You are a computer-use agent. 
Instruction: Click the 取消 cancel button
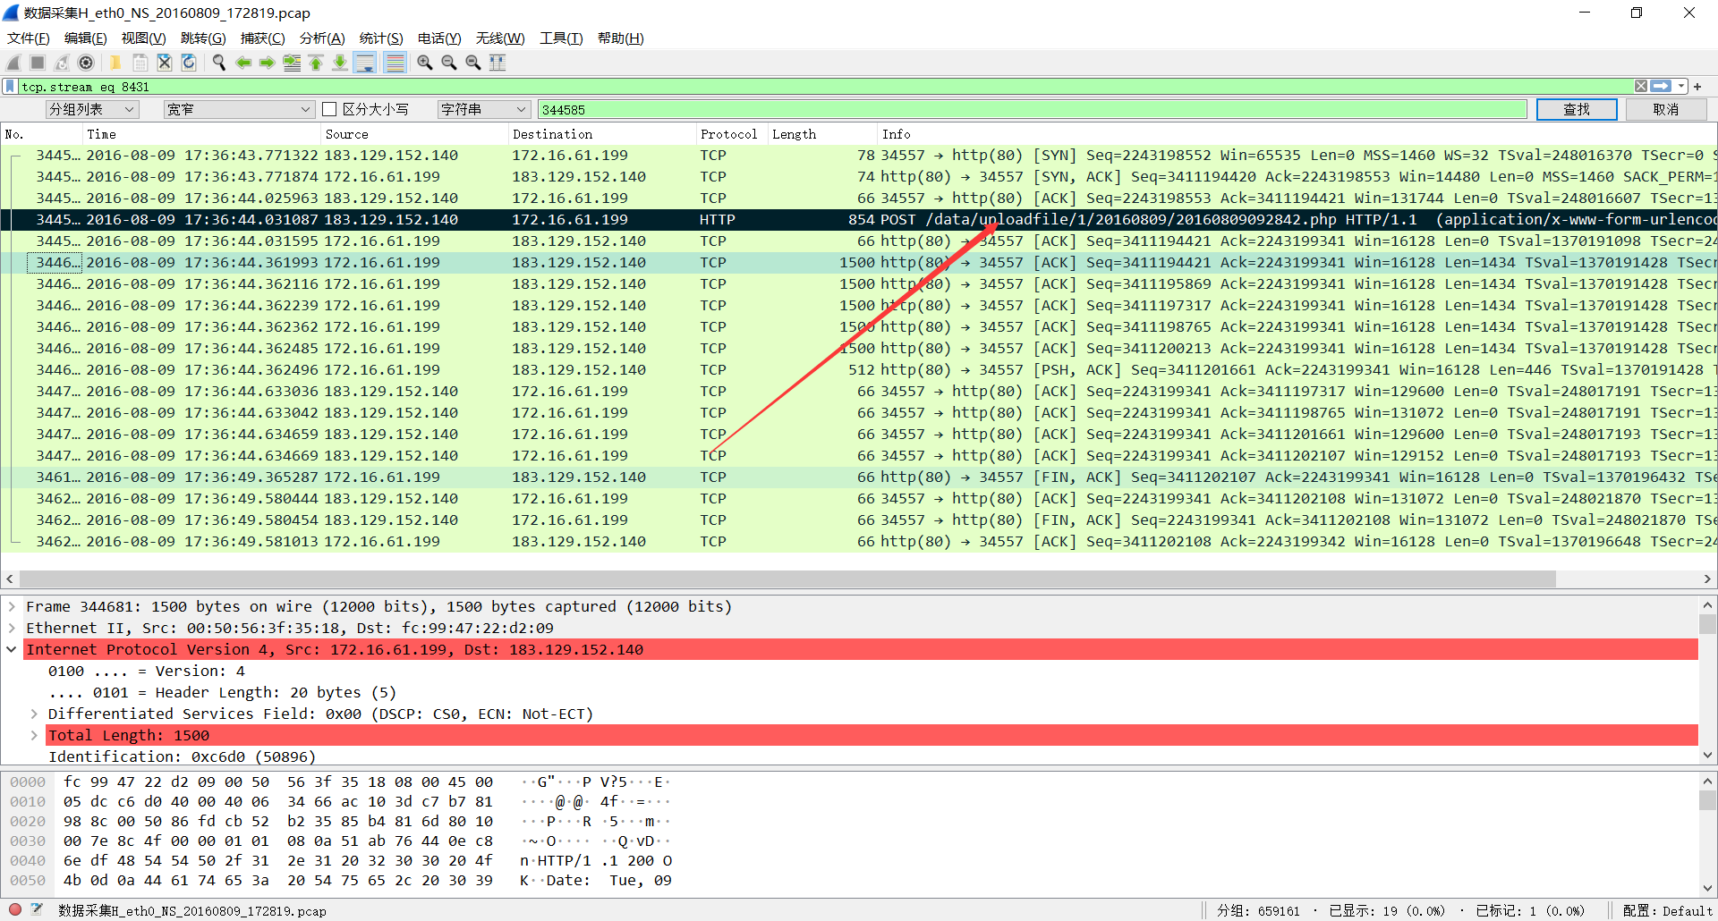(x=1666, y=109)
